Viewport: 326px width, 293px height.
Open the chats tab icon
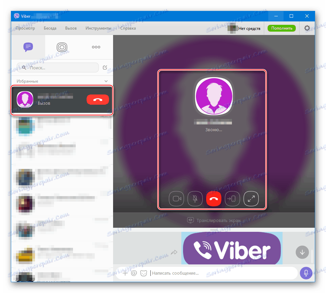28,47
